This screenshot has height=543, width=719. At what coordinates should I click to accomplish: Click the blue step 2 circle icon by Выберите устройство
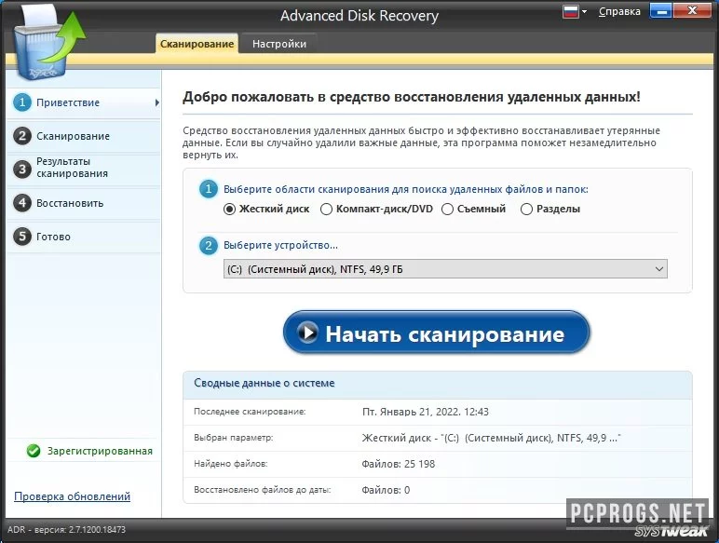209,245
